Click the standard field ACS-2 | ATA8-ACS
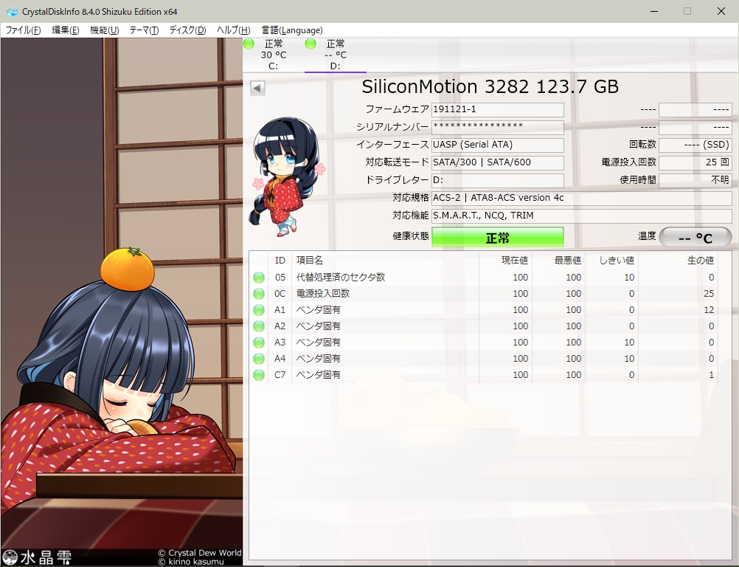The image size is (739, 567). (x=582, y=198)
